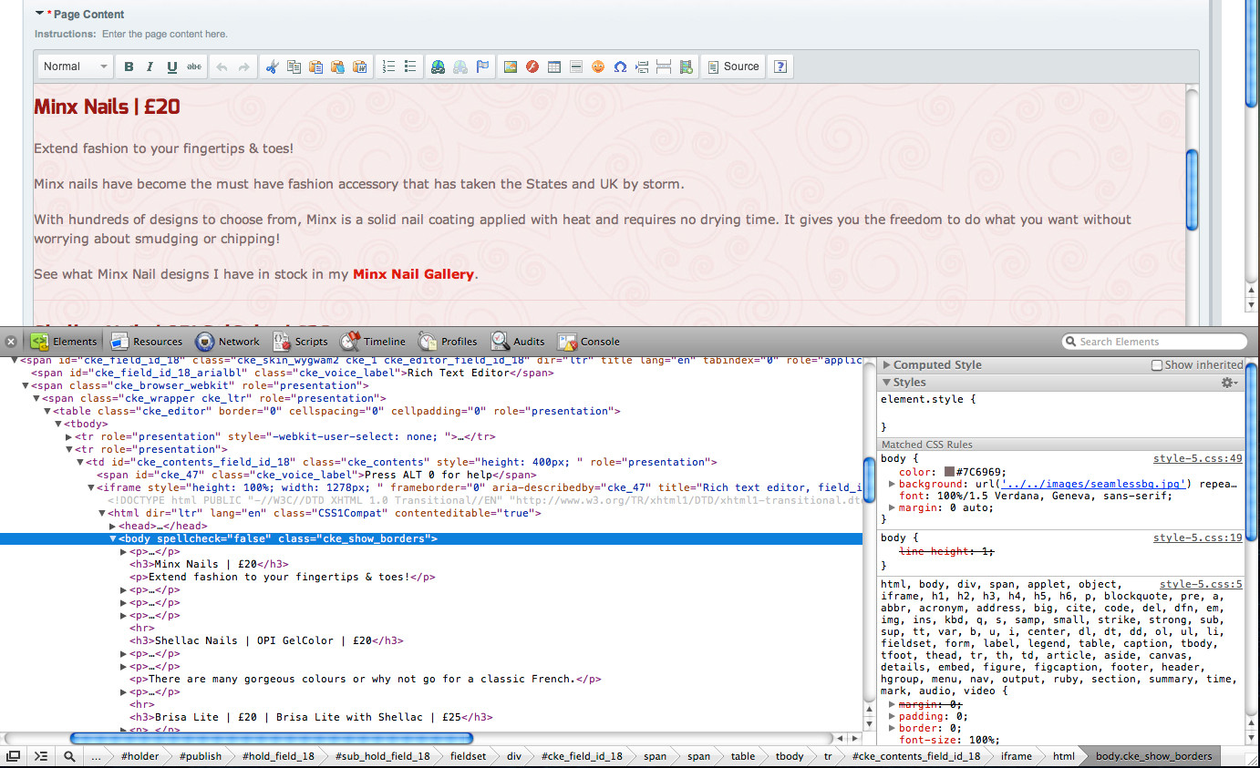
Task: Toggle underline formatting in the editor
Action: click(172, 67)
